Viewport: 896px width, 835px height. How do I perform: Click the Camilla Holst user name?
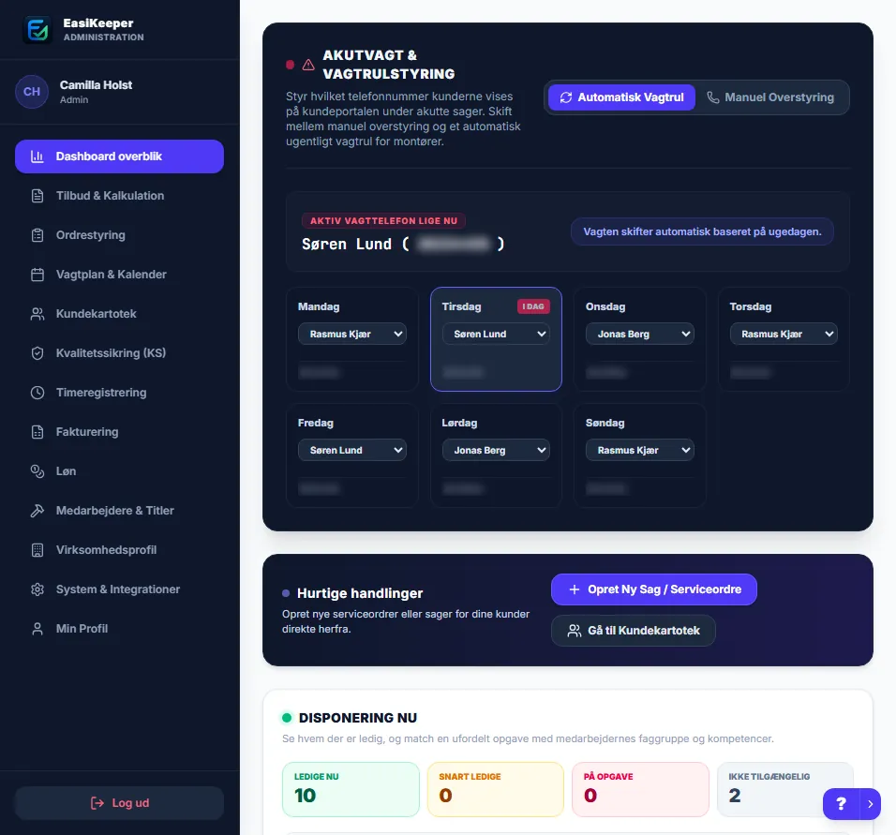point(96,85)
